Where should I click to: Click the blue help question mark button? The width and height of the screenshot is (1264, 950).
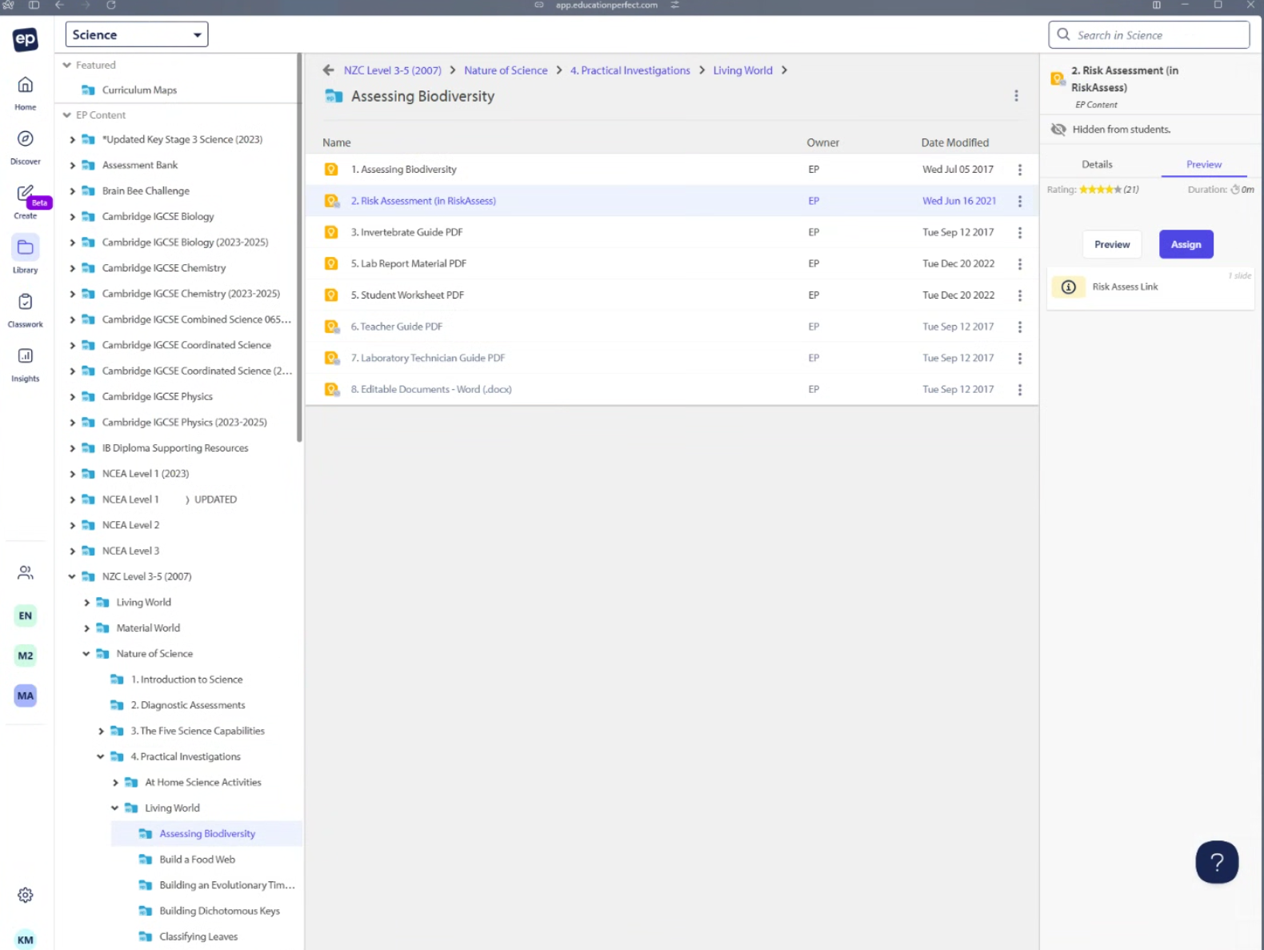[x=1217, y=862]
